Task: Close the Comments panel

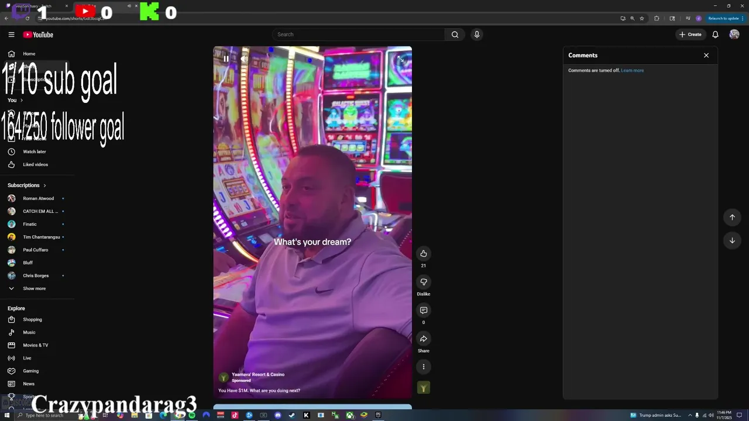Action: pos(706,55)
